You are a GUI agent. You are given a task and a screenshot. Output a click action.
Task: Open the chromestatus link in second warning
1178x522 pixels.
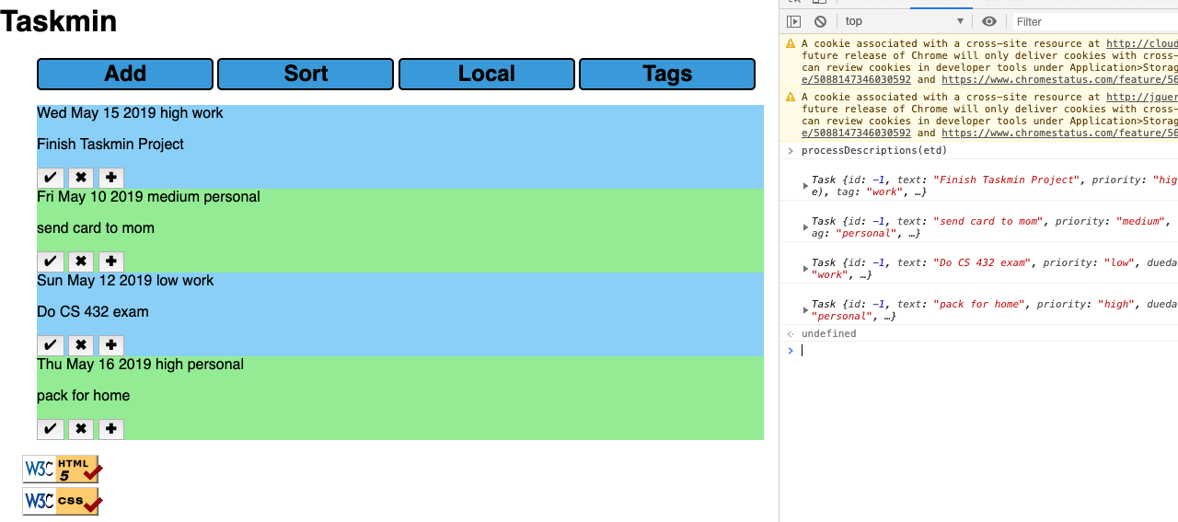(x=1059, y=133)
